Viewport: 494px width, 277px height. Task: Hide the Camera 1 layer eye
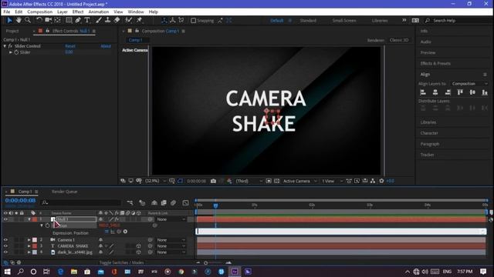(x=5, y=240)
